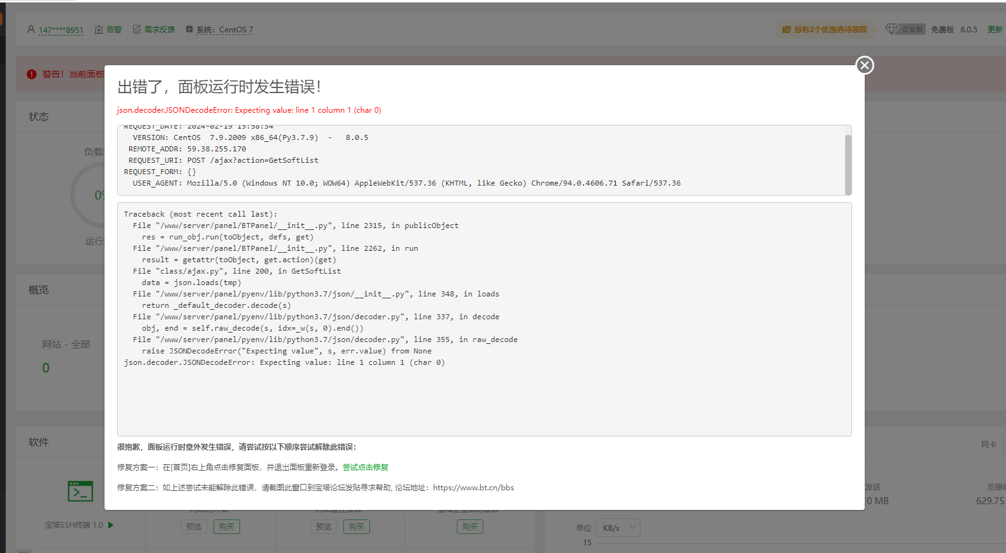Open the 您有2个优惠券待领取 coupon banner
This screenshot has width=1006, height=553.
tap(825, 29)
